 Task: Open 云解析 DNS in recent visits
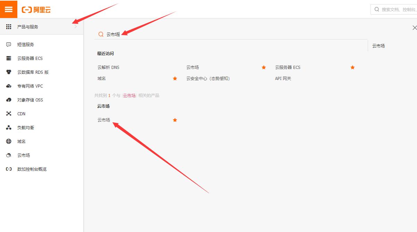click(x=108, y=68)
